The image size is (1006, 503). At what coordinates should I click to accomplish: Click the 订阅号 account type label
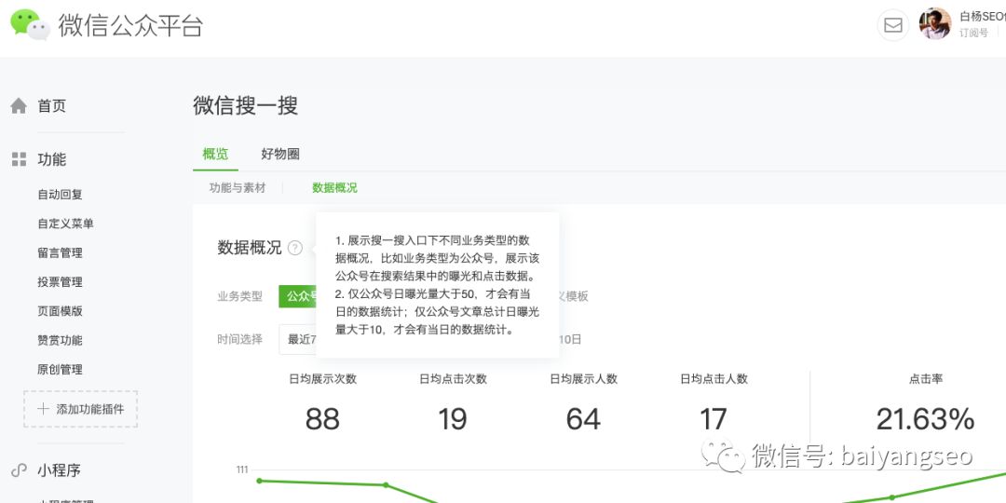tap(973, 34)
